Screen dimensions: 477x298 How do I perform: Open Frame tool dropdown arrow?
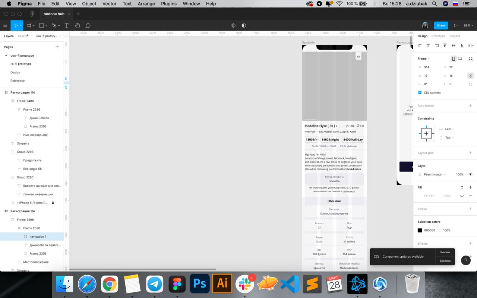pos(34,26)
